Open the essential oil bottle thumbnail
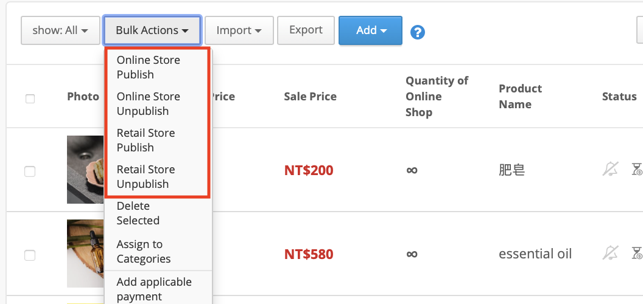The width and height of the screenshot is (643, 304). 85,253
